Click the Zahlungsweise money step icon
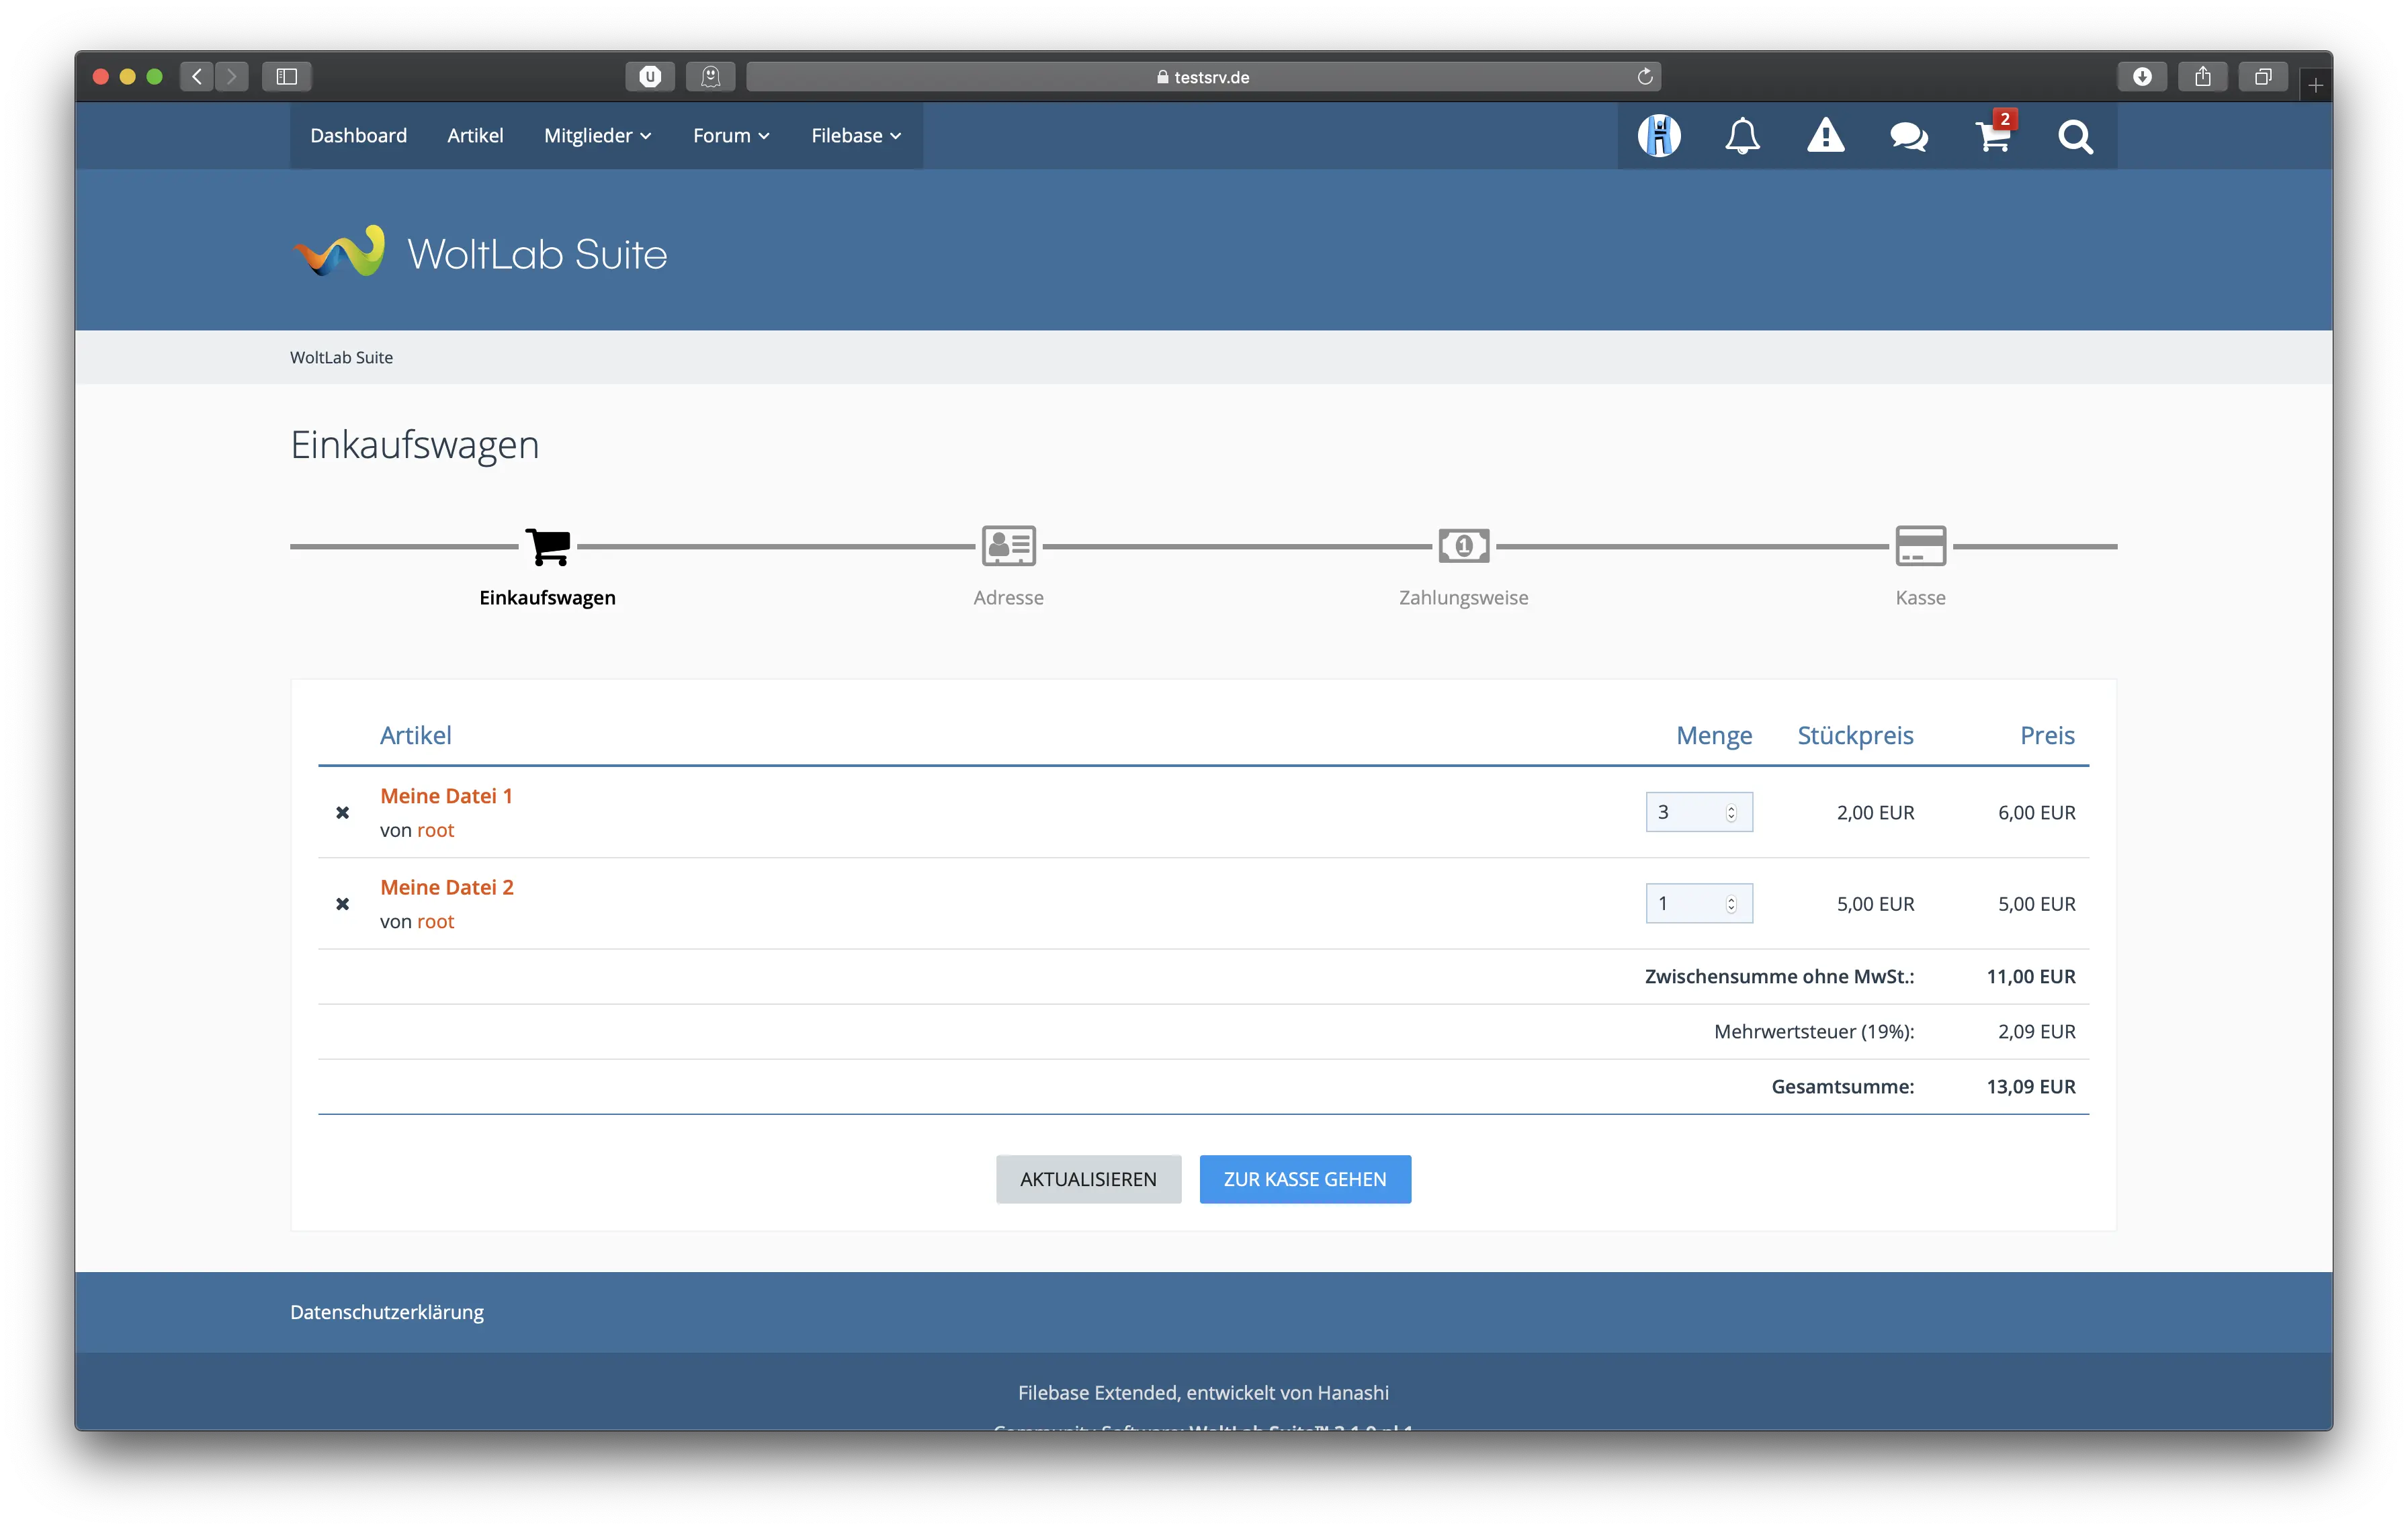The width and height of the screenshot is (2408, 1530). (1463, 545)
